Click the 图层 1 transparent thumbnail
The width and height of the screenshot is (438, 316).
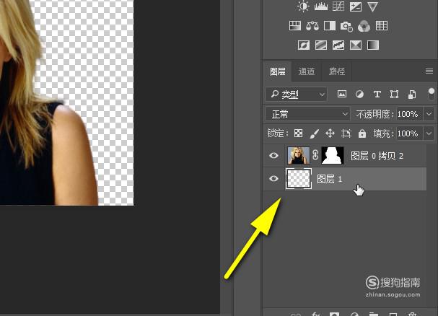tap(299, 178)
